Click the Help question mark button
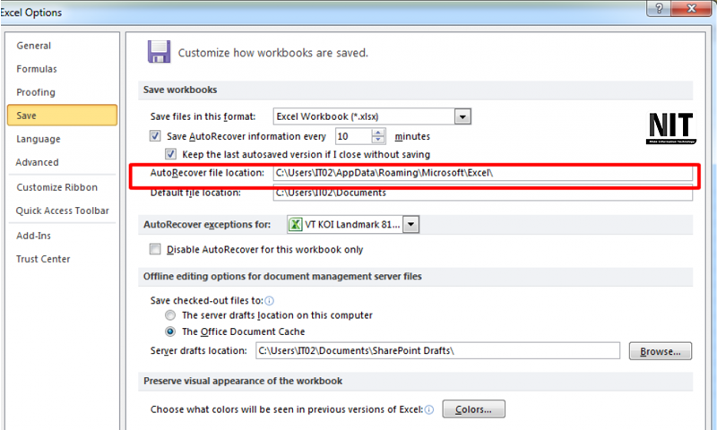This screenshot has height=430, width=717. (660, 8)
